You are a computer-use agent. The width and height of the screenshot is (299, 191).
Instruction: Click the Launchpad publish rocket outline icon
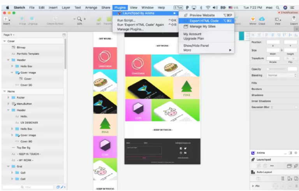click(x=296, y=166)
